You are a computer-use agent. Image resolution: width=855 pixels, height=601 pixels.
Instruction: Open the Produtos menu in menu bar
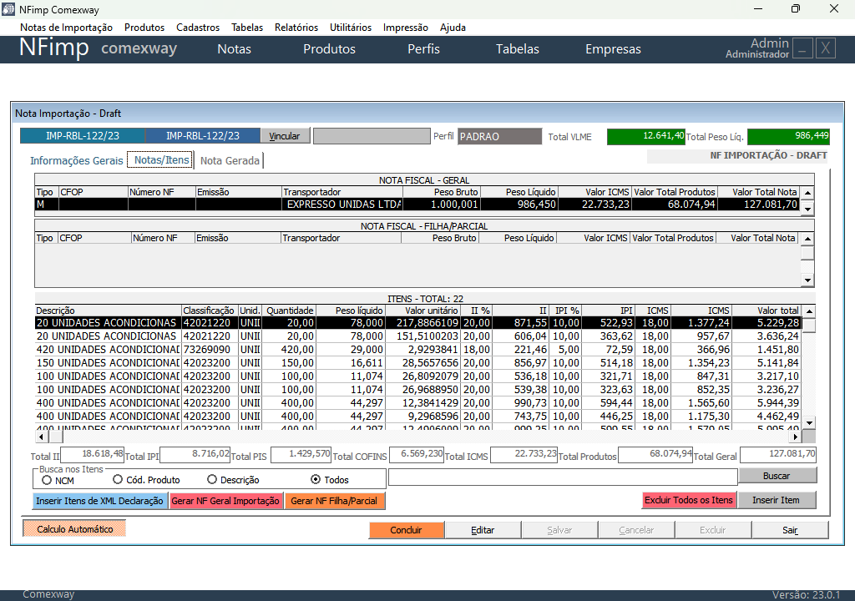click(144, 28)
